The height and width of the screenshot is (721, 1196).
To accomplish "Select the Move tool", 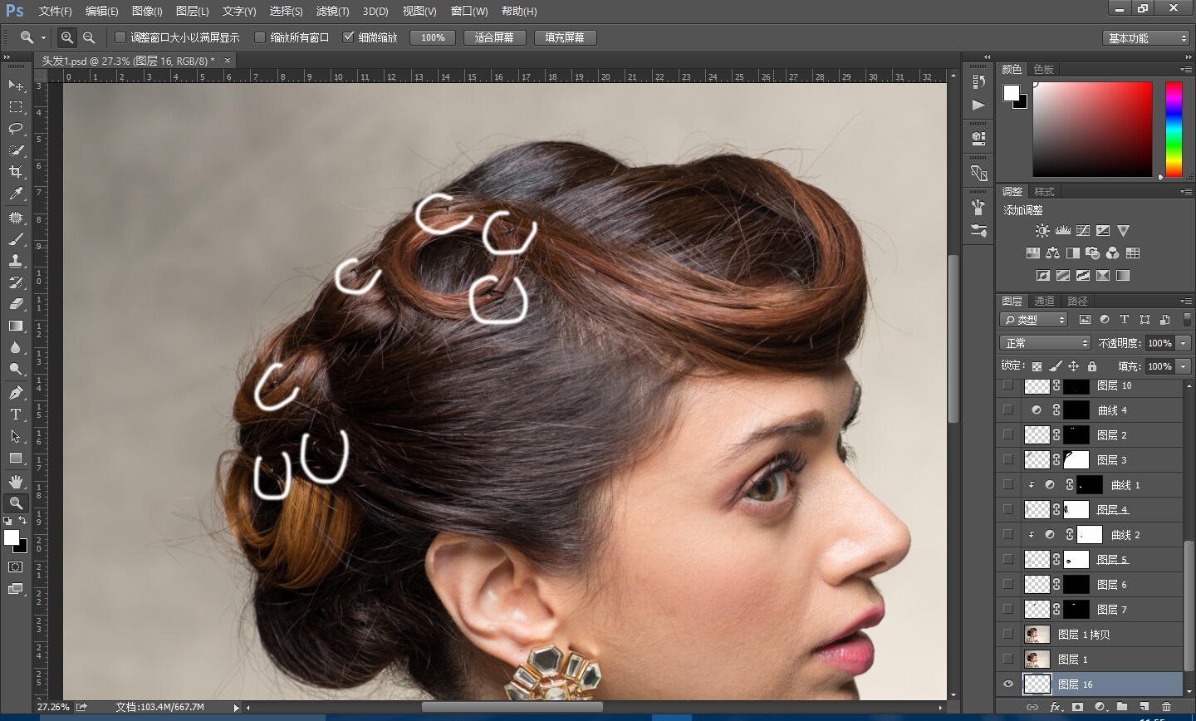I will (x=16, y=86).
